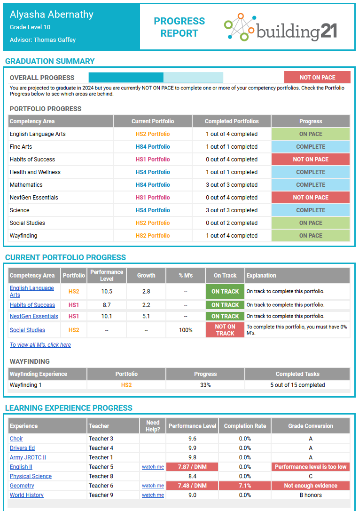Select HS4 Portfolio for Fine Arts
This screenshot has width=359, height=511.
click(x=153, y=147)
